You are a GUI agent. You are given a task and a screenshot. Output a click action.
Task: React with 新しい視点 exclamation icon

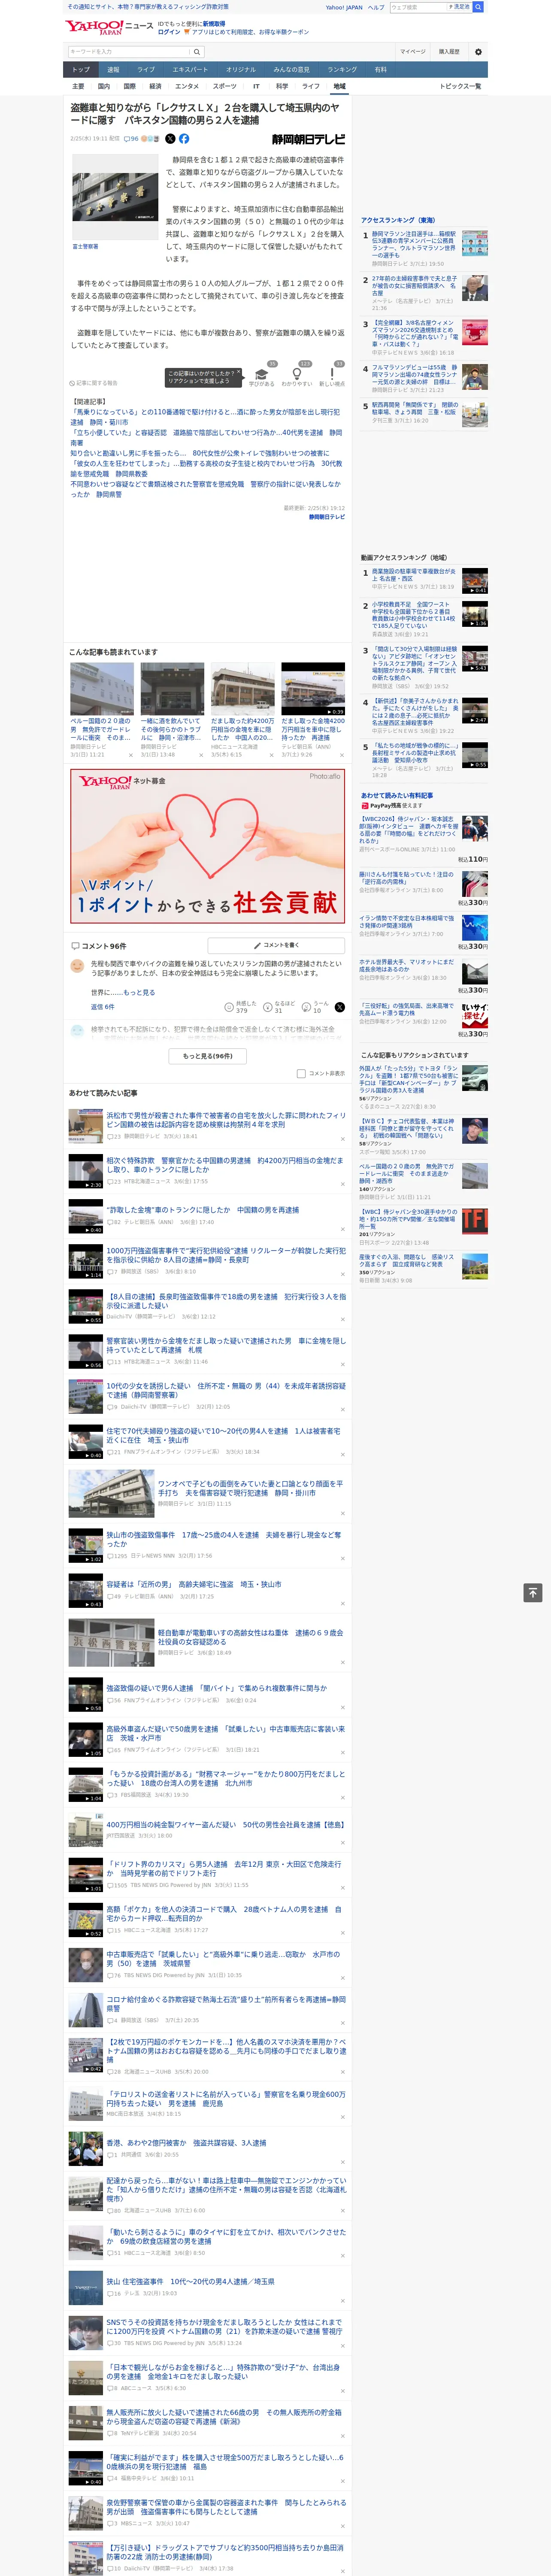(332, 375)
